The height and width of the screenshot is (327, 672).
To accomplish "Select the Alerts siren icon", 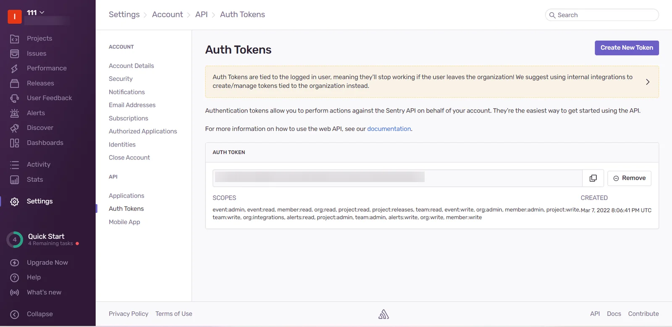I will (14, 113).
